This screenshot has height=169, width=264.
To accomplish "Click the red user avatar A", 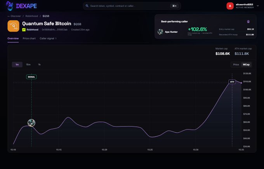I will tap(230, 6).
